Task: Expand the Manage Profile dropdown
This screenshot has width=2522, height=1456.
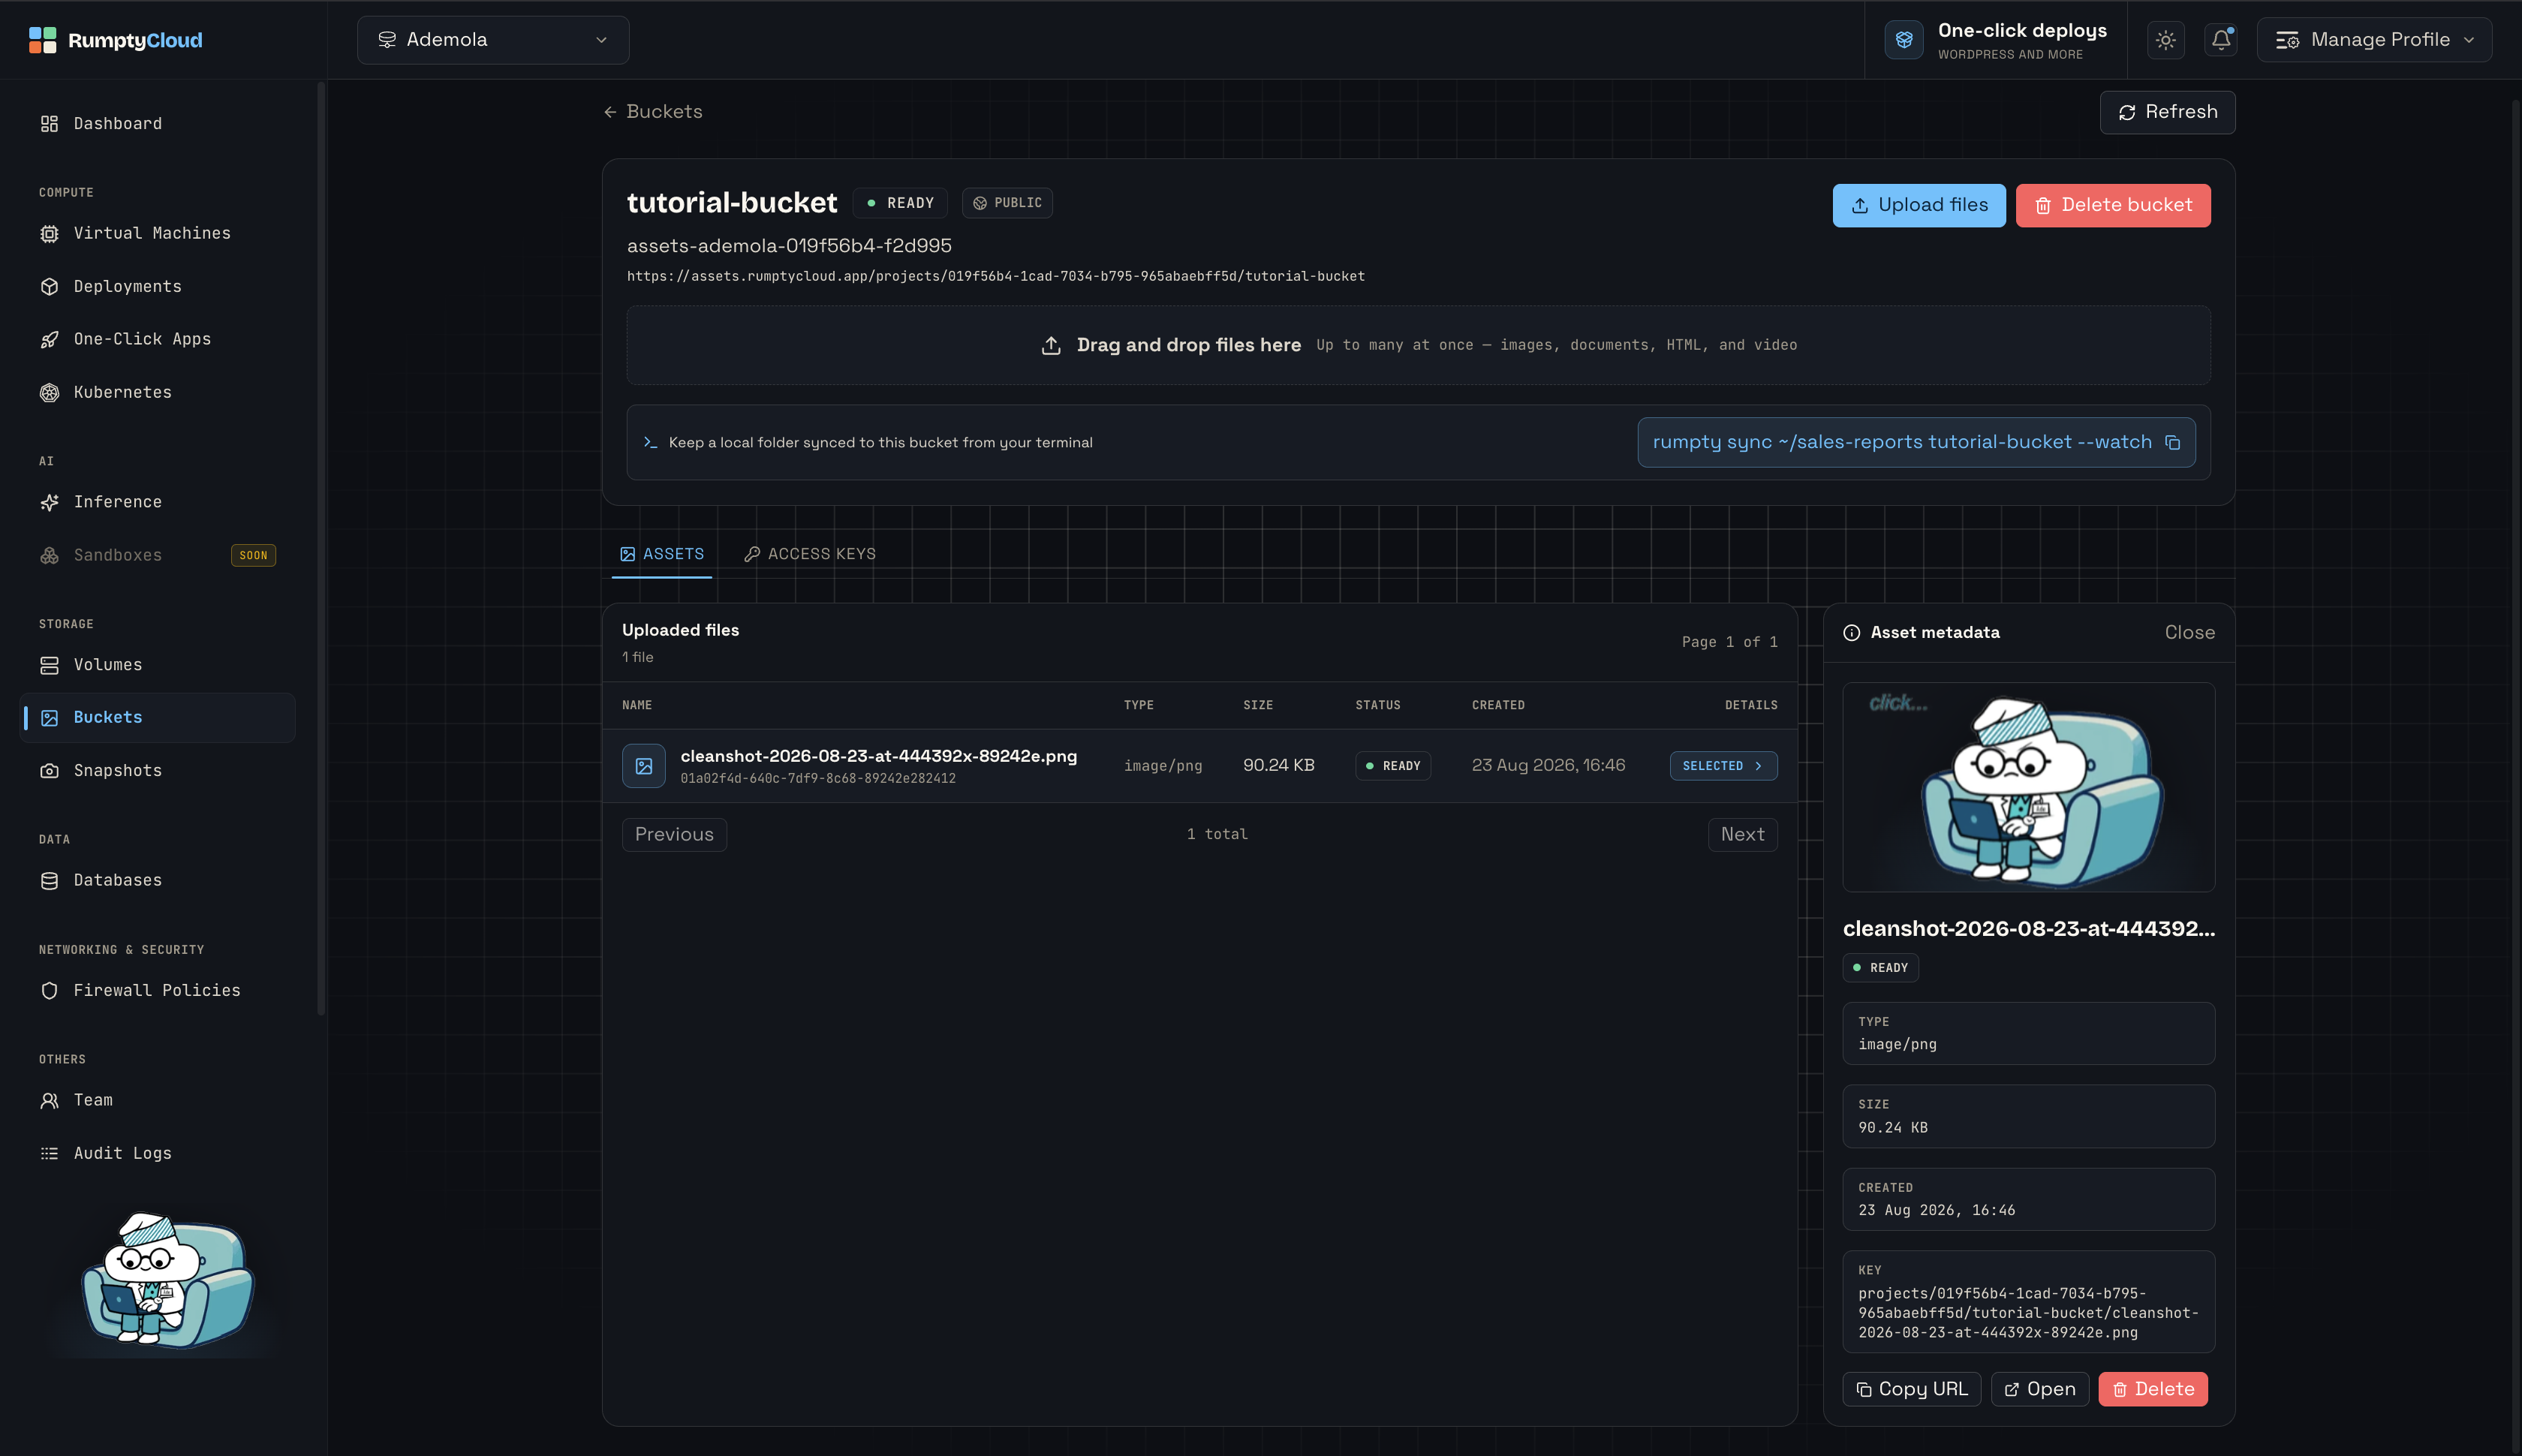Action: coord(2374,40)
